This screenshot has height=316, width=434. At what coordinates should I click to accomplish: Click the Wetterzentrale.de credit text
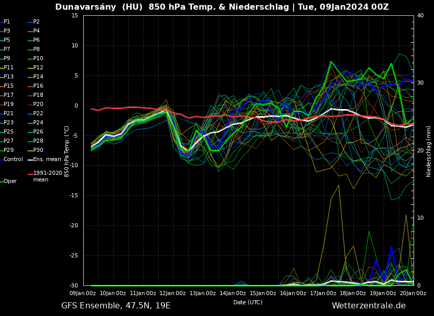click(369, 306)
